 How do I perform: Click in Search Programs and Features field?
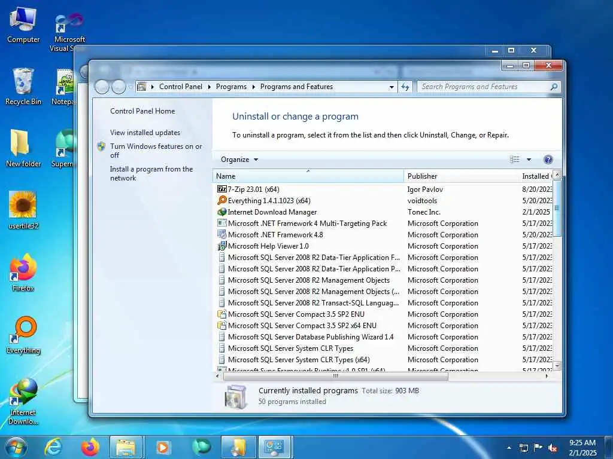point(484,87)
